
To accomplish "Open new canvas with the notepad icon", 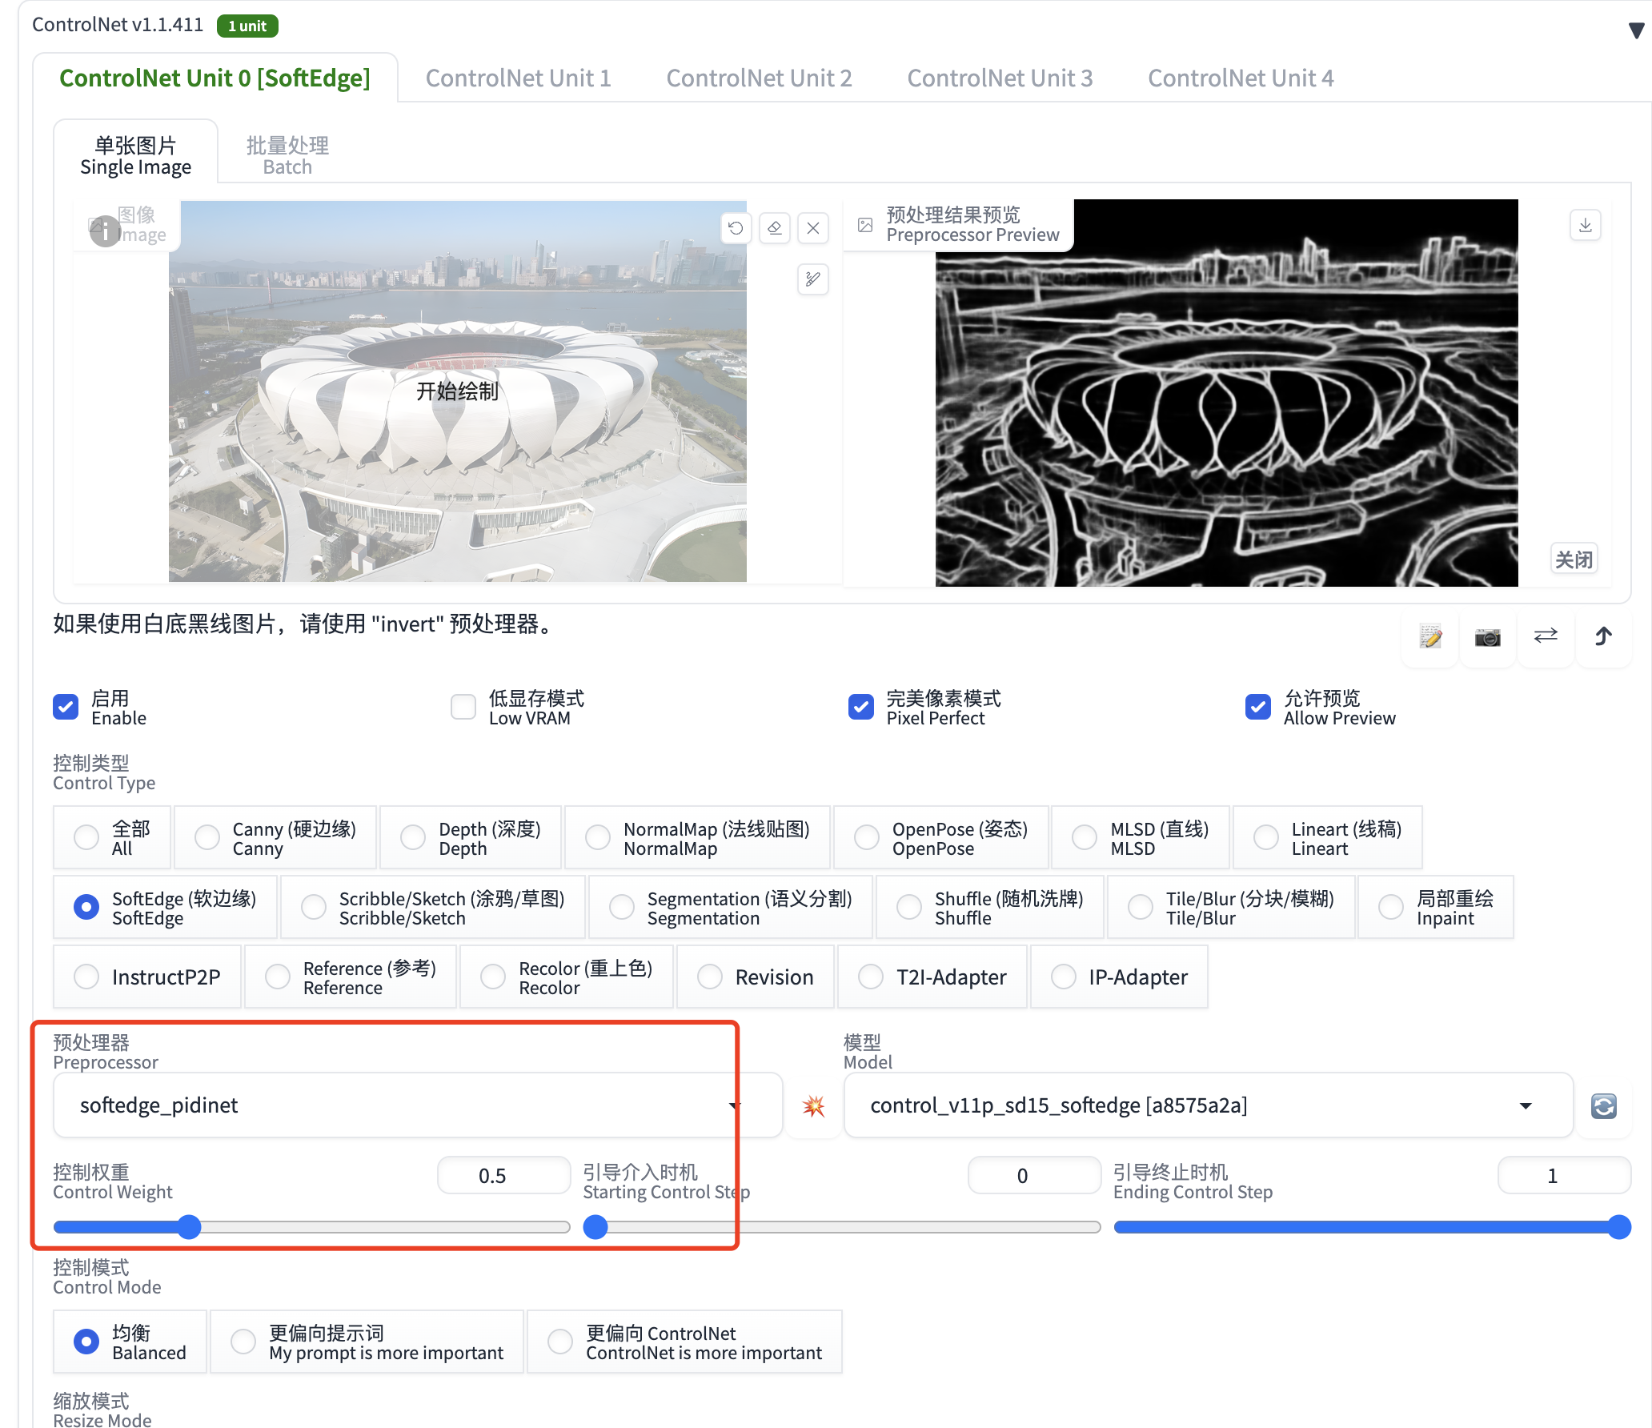I will click(1430, 636).
